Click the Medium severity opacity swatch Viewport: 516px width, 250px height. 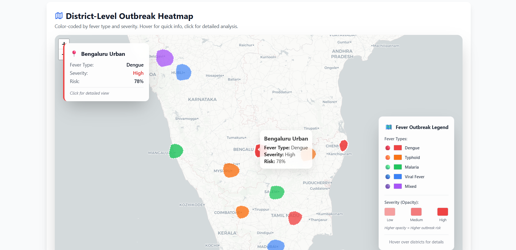416,212
